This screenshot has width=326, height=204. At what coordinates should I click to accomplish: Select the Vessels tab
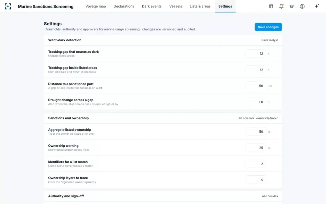(175, 6)
